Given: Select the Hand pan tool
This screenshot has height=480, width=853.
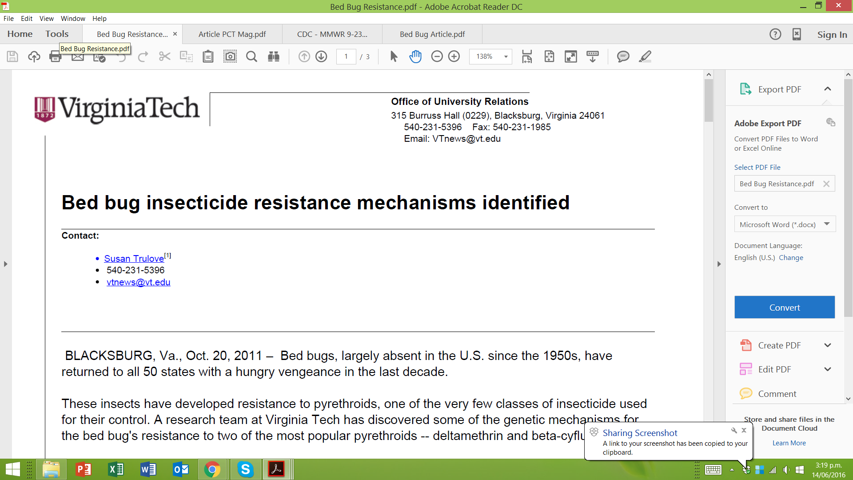Looking at the screenshot, I should point(415,56).
